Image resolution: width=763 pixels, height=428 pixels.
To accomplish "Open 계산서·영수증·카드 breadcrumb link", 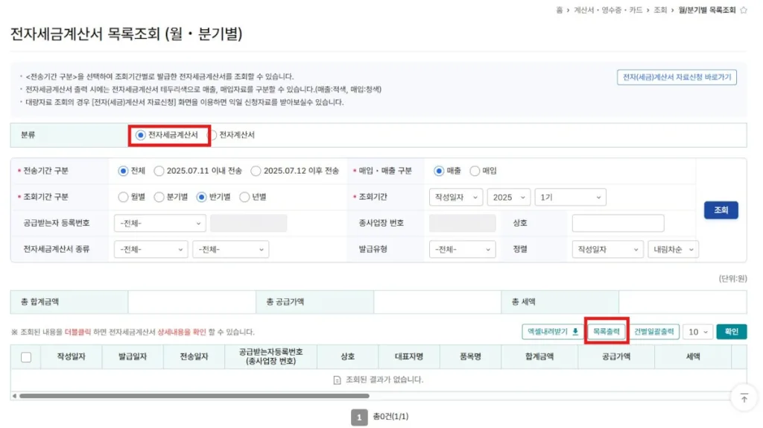I will [608, 10].
